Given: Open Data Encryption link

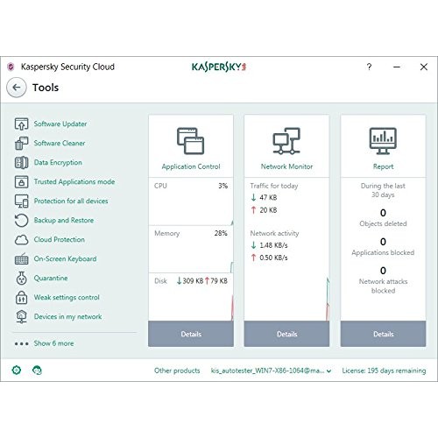Looking at the screenshot, I should [x=58, y=162].
